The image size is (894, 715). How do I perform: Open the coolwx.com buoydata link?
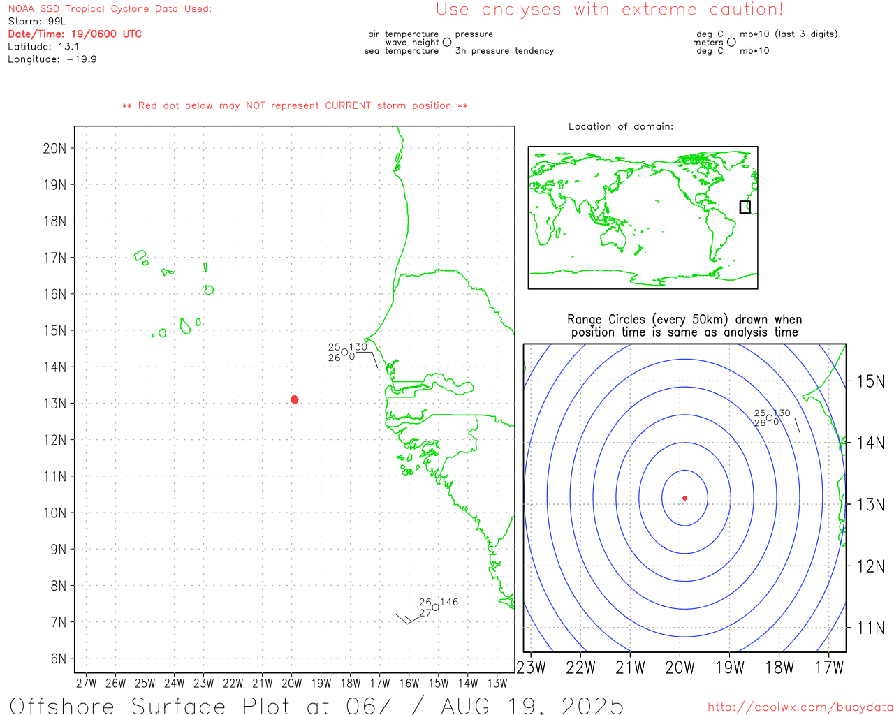[800, 707]
